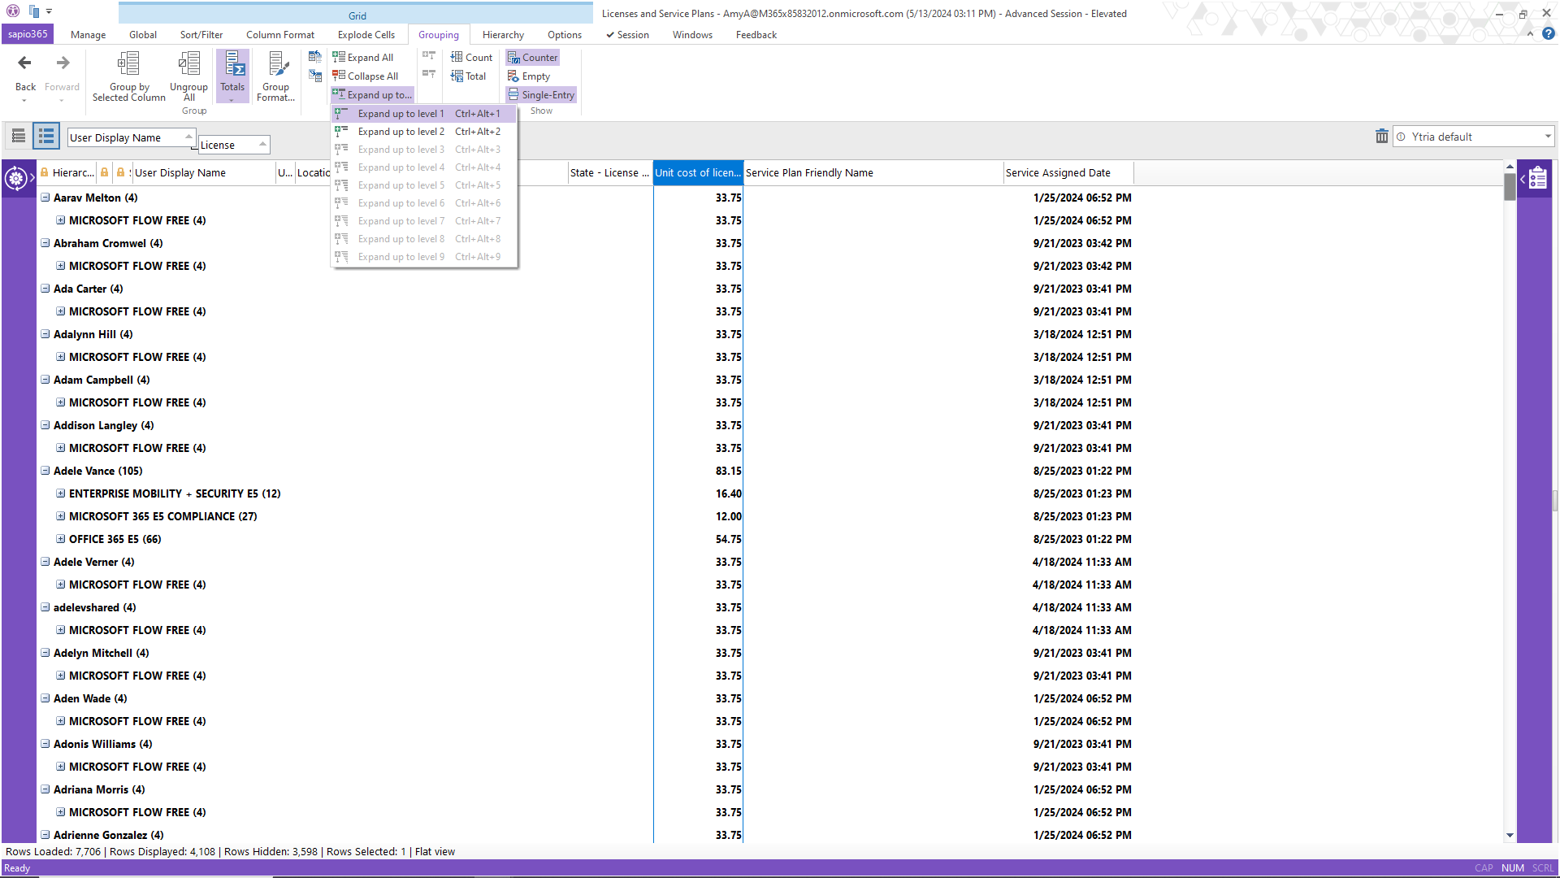Click the sapio365 file button
Viewport: 1560px width, 878px height.
pyautogui.click(x=28, y=34)
